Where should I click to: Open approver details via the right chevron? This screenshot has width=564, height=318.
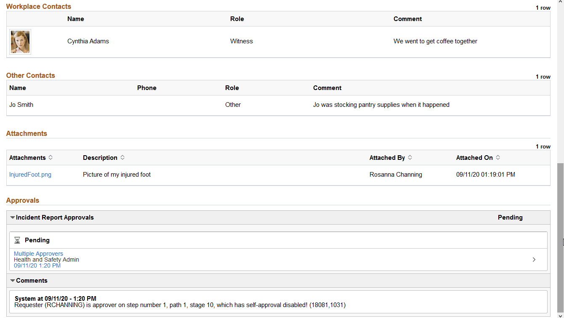(x=534, y=260)
